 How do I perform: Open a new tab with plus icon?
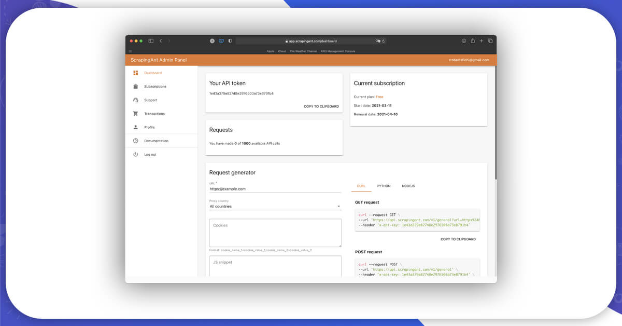(x=482, y=40)
